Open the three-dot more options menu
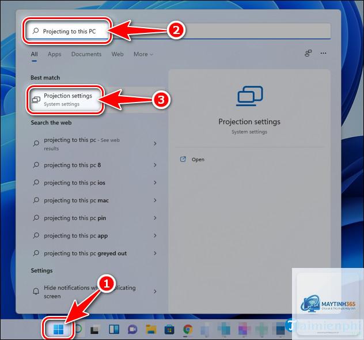The height and width of the screenshot is (340, 364). pos(323,53)
